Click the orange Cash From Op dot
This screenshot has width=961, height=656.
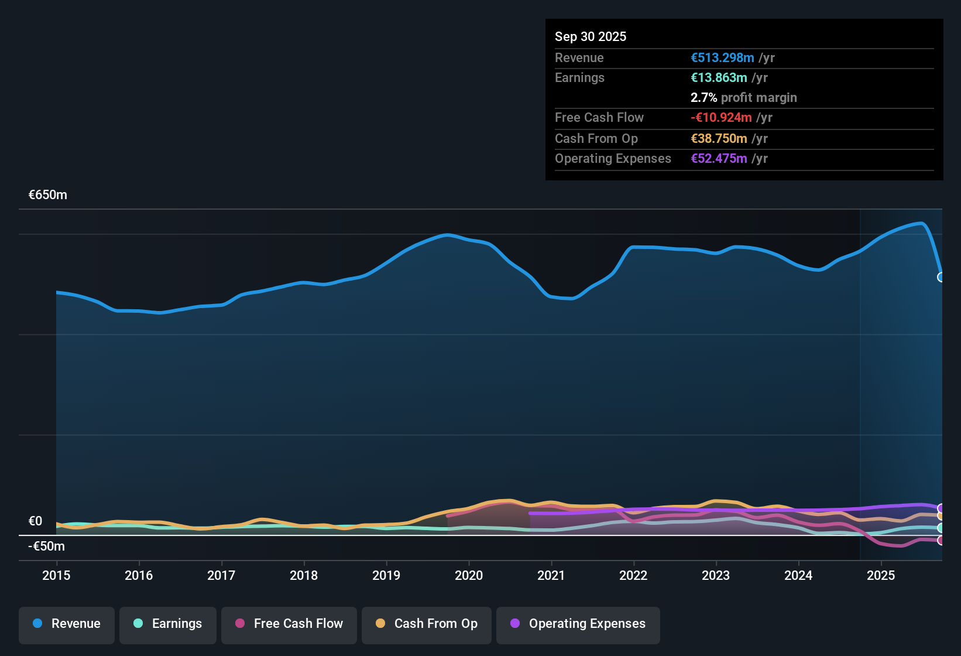[380, 624]
